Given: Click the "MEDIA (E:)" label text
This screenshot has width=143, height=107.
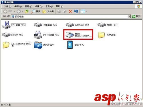Looking at the screenshot, I should (x=112, y=25).
